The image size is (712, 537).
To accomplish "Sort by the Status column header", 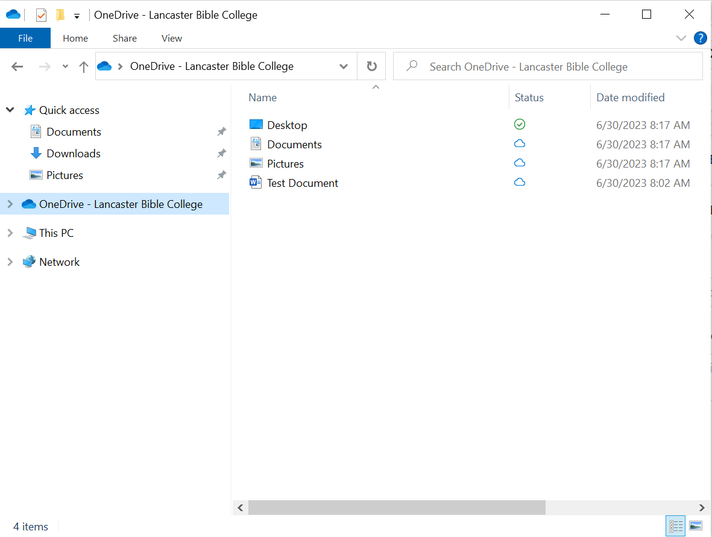I will tap(529, 98).
